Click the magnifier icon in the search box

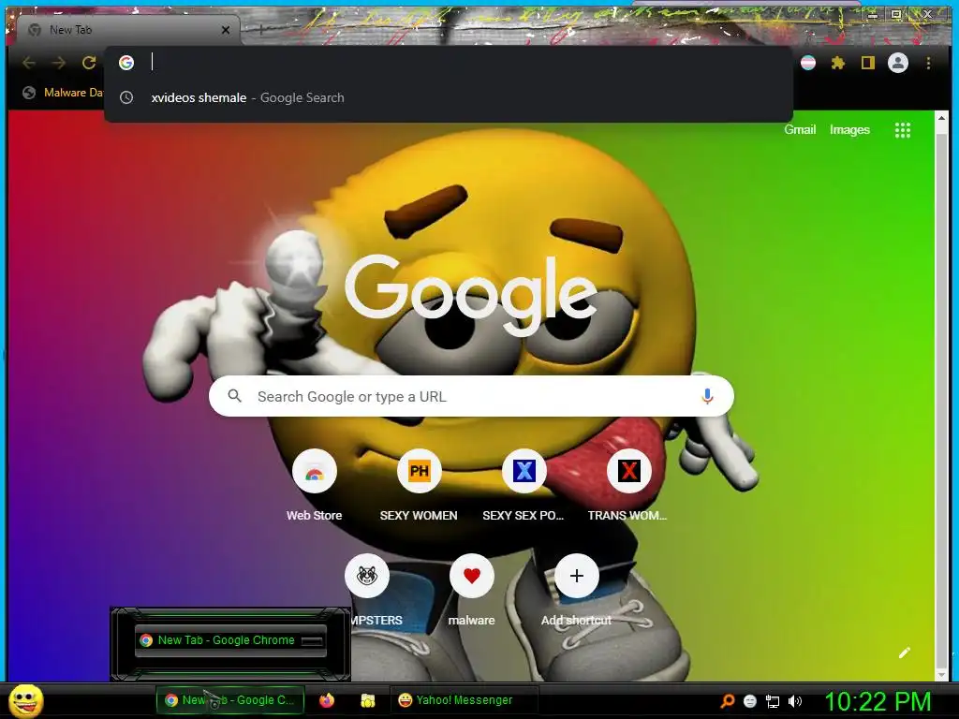tap(234, 396)
